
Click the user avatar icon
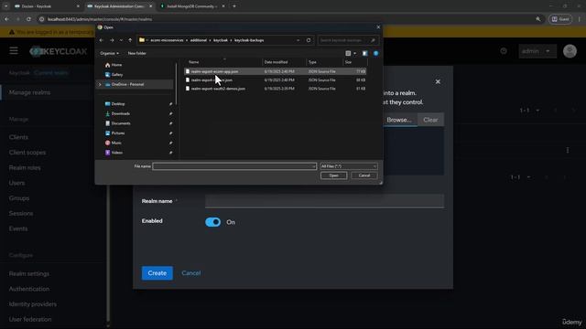coord(570,51)
